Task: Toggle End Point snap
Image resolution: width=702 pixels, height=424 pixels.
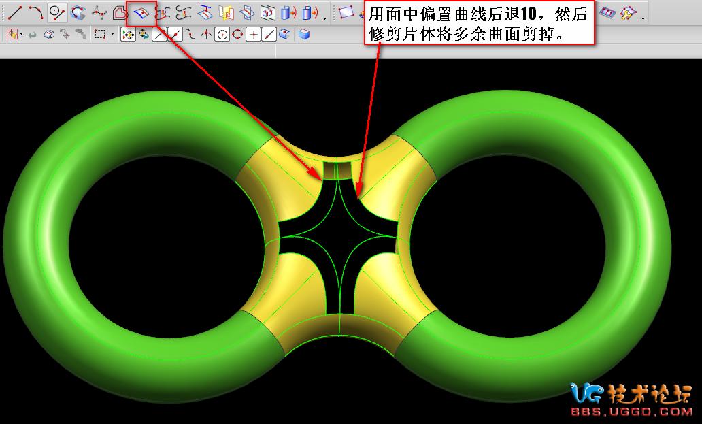Action: point(159,35)
